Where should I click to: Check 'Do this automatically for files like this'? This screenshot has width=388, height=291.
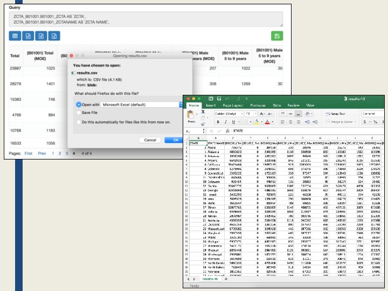(79, 122)
